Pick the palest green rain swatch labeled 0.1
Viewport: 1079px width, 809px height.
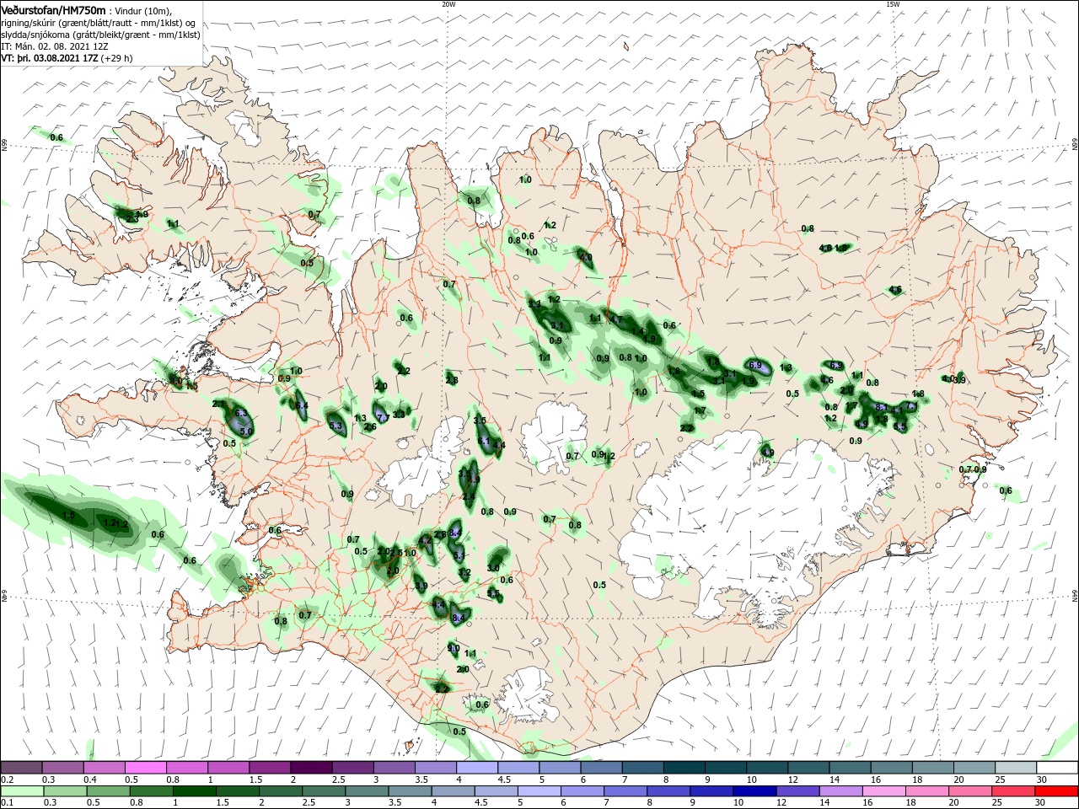pyautogui.click(x=23, y=791)
